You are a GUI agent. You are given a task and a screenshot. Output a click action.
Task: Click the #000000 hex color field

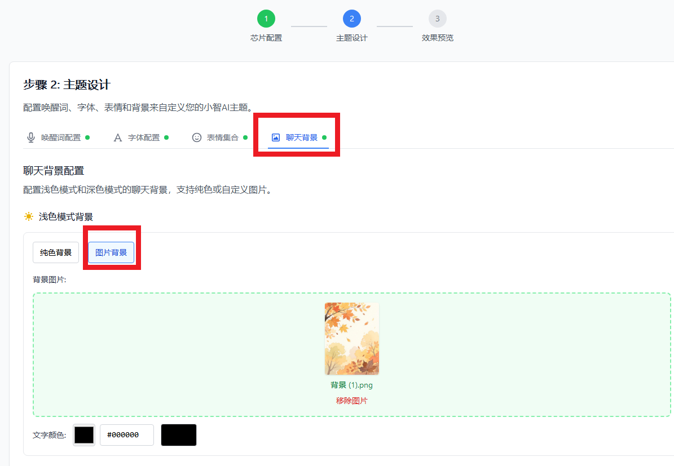(127, 435)
